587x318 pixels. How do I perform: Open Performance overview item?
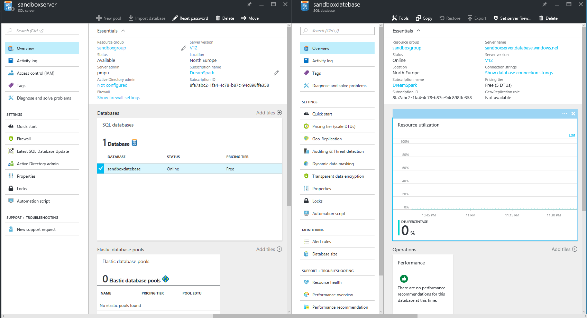[x=337, y=295]
